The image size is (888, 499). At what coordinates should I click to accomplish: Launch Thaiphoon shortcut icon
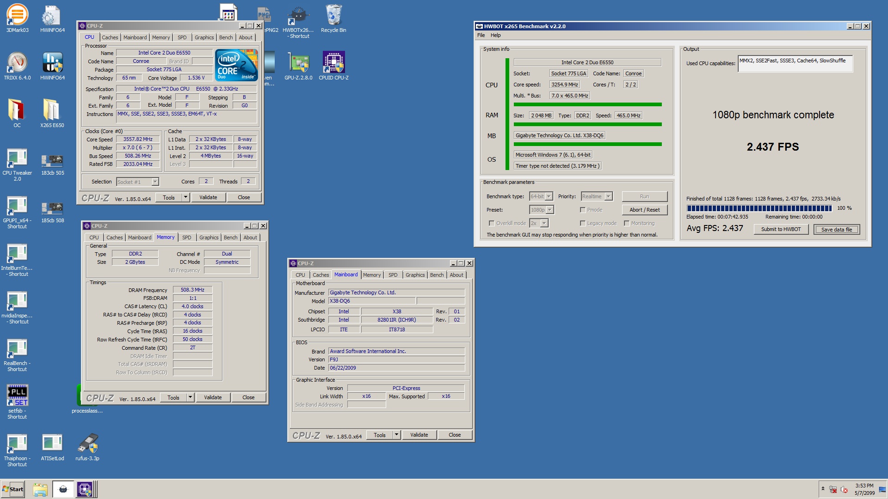[17, 450]
